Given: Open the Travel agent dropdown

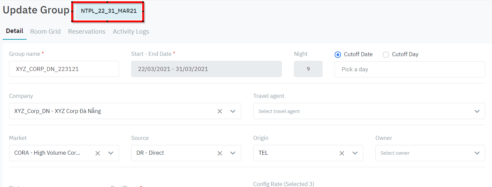Looking at the screenshot, I should click(369, 111).
